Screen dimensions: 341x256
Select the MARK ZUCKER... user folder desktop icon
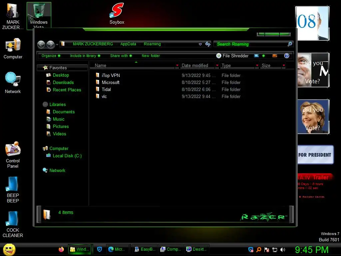point(13,16)
